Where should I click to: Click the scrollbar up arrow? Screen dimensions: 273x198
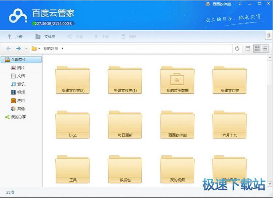click(270, 57)
